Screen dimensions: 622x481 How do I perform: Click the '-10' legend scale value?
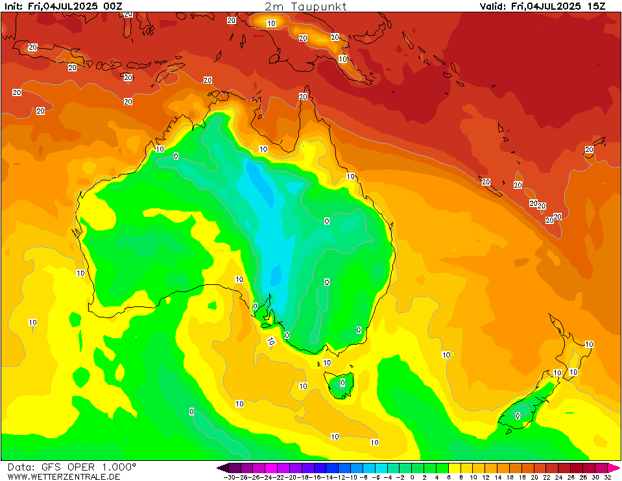pyautogui.click(x=351, y=477)
